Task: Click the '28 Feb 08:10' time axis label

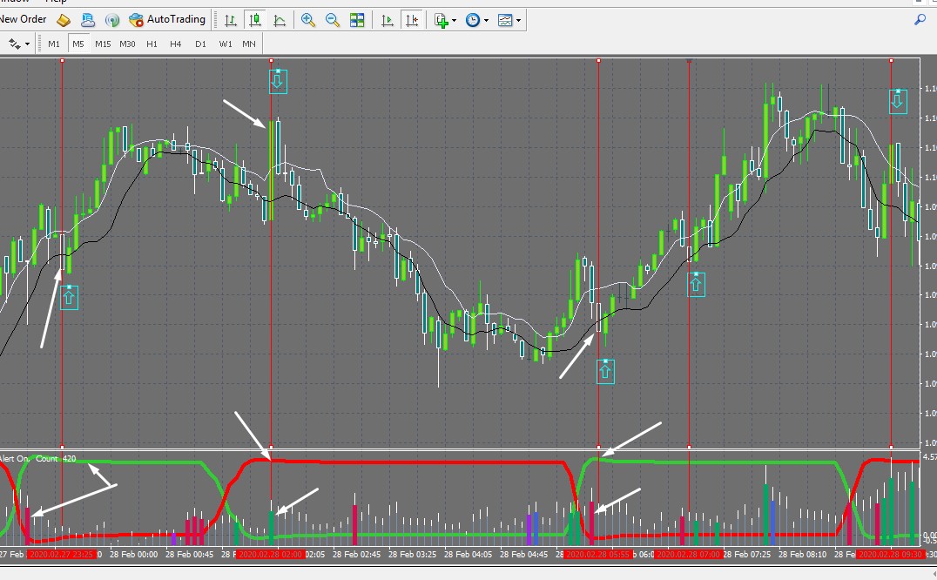Action: click(803, 555)
